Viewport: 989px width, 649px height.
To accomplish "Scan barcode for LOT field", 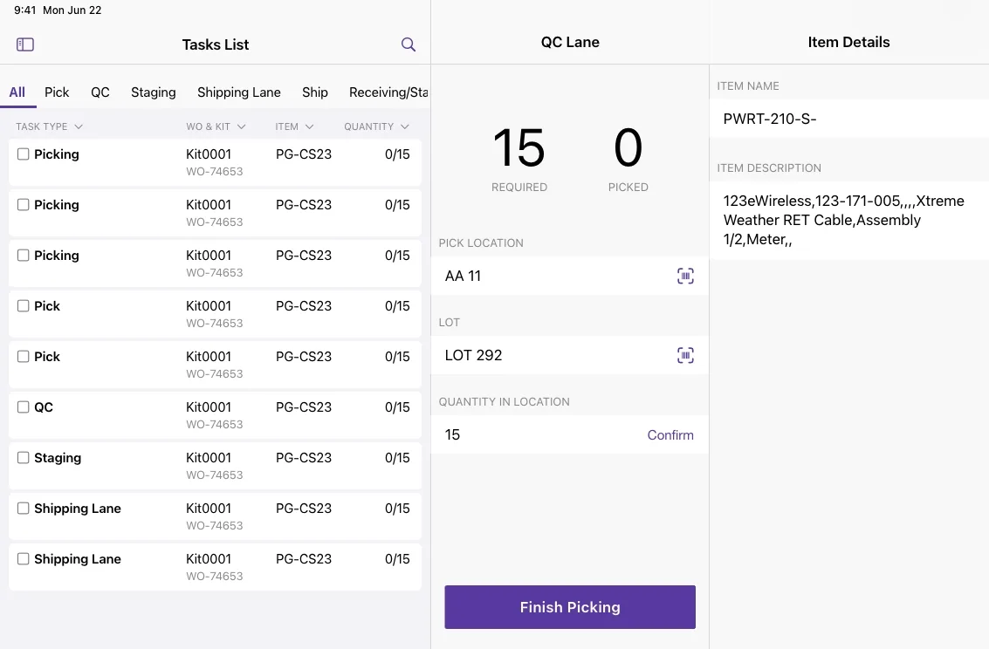I will click(x=685, y=355).
